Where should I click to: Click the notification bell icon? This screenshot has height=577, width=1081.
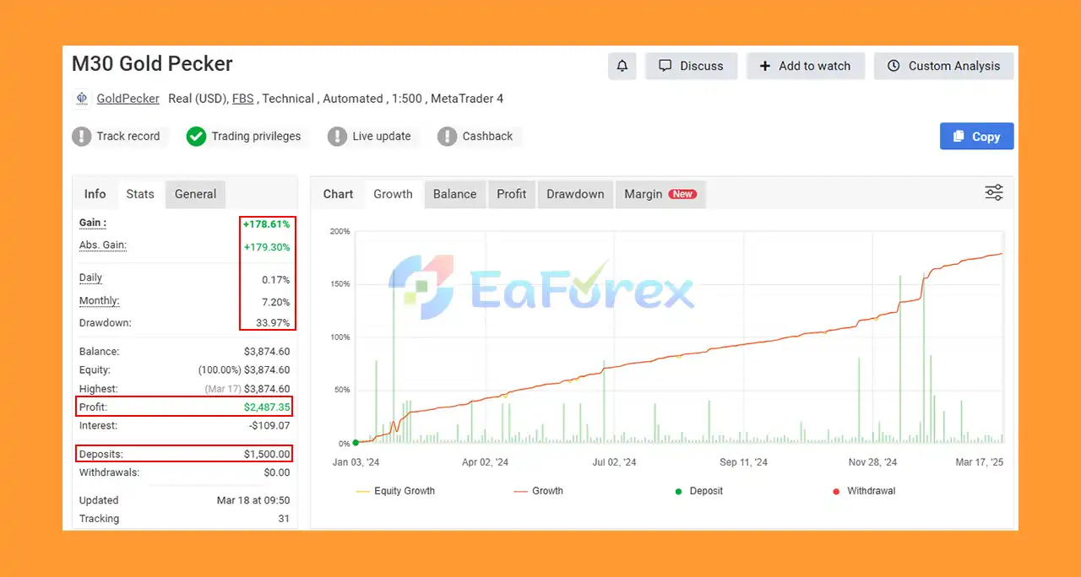coord(622,66)
